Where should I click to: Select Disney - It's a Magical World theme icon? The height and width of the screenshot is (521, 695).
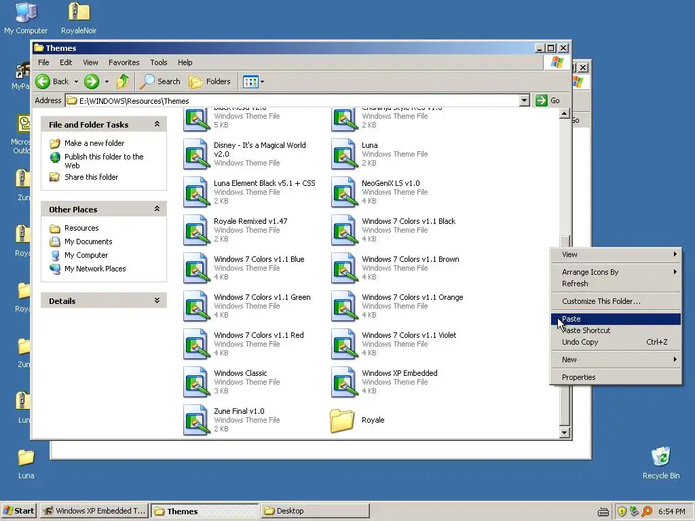coord(196,154)
